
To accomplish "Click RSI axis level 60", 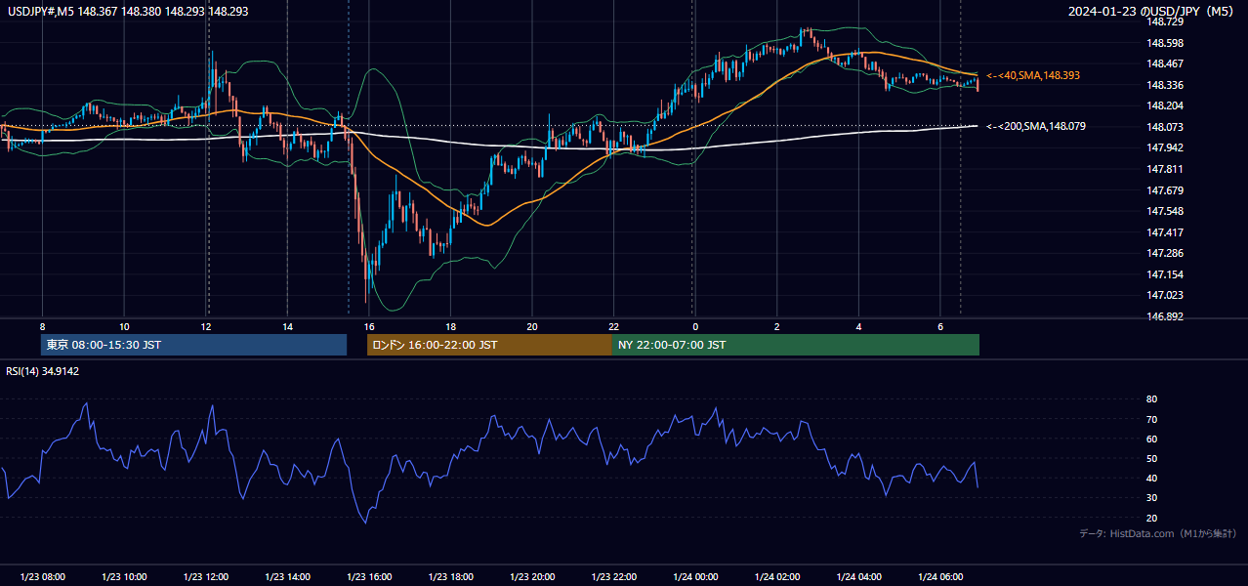I will coord(1152,439).
